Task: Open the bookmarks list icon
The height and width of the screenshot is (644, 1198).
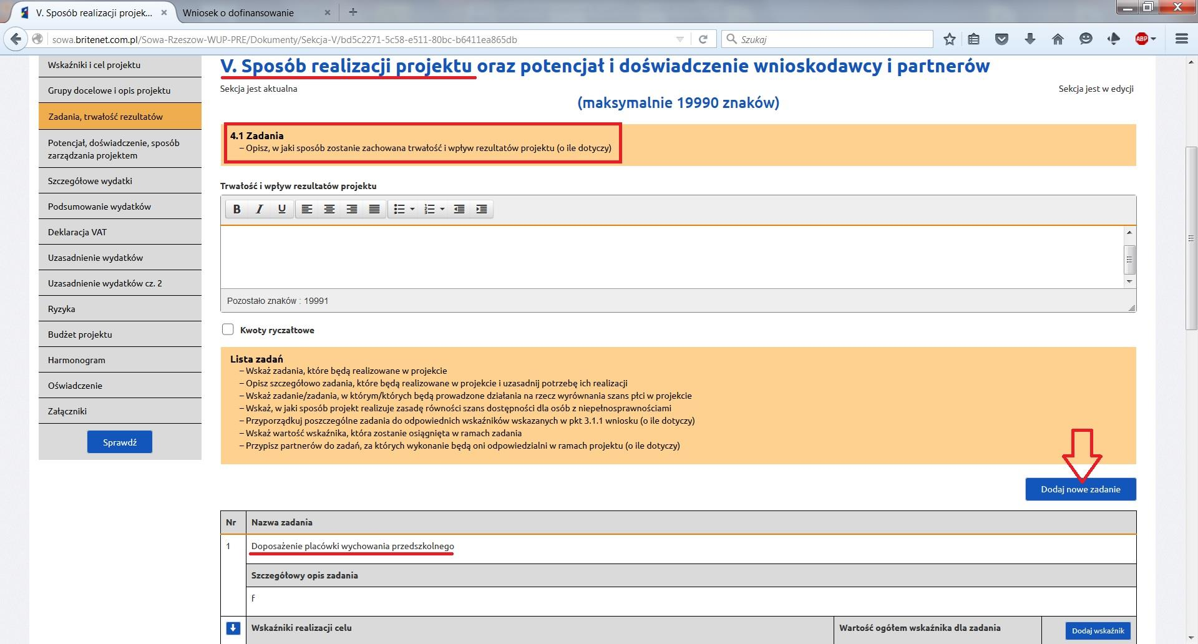Action: 973,39
